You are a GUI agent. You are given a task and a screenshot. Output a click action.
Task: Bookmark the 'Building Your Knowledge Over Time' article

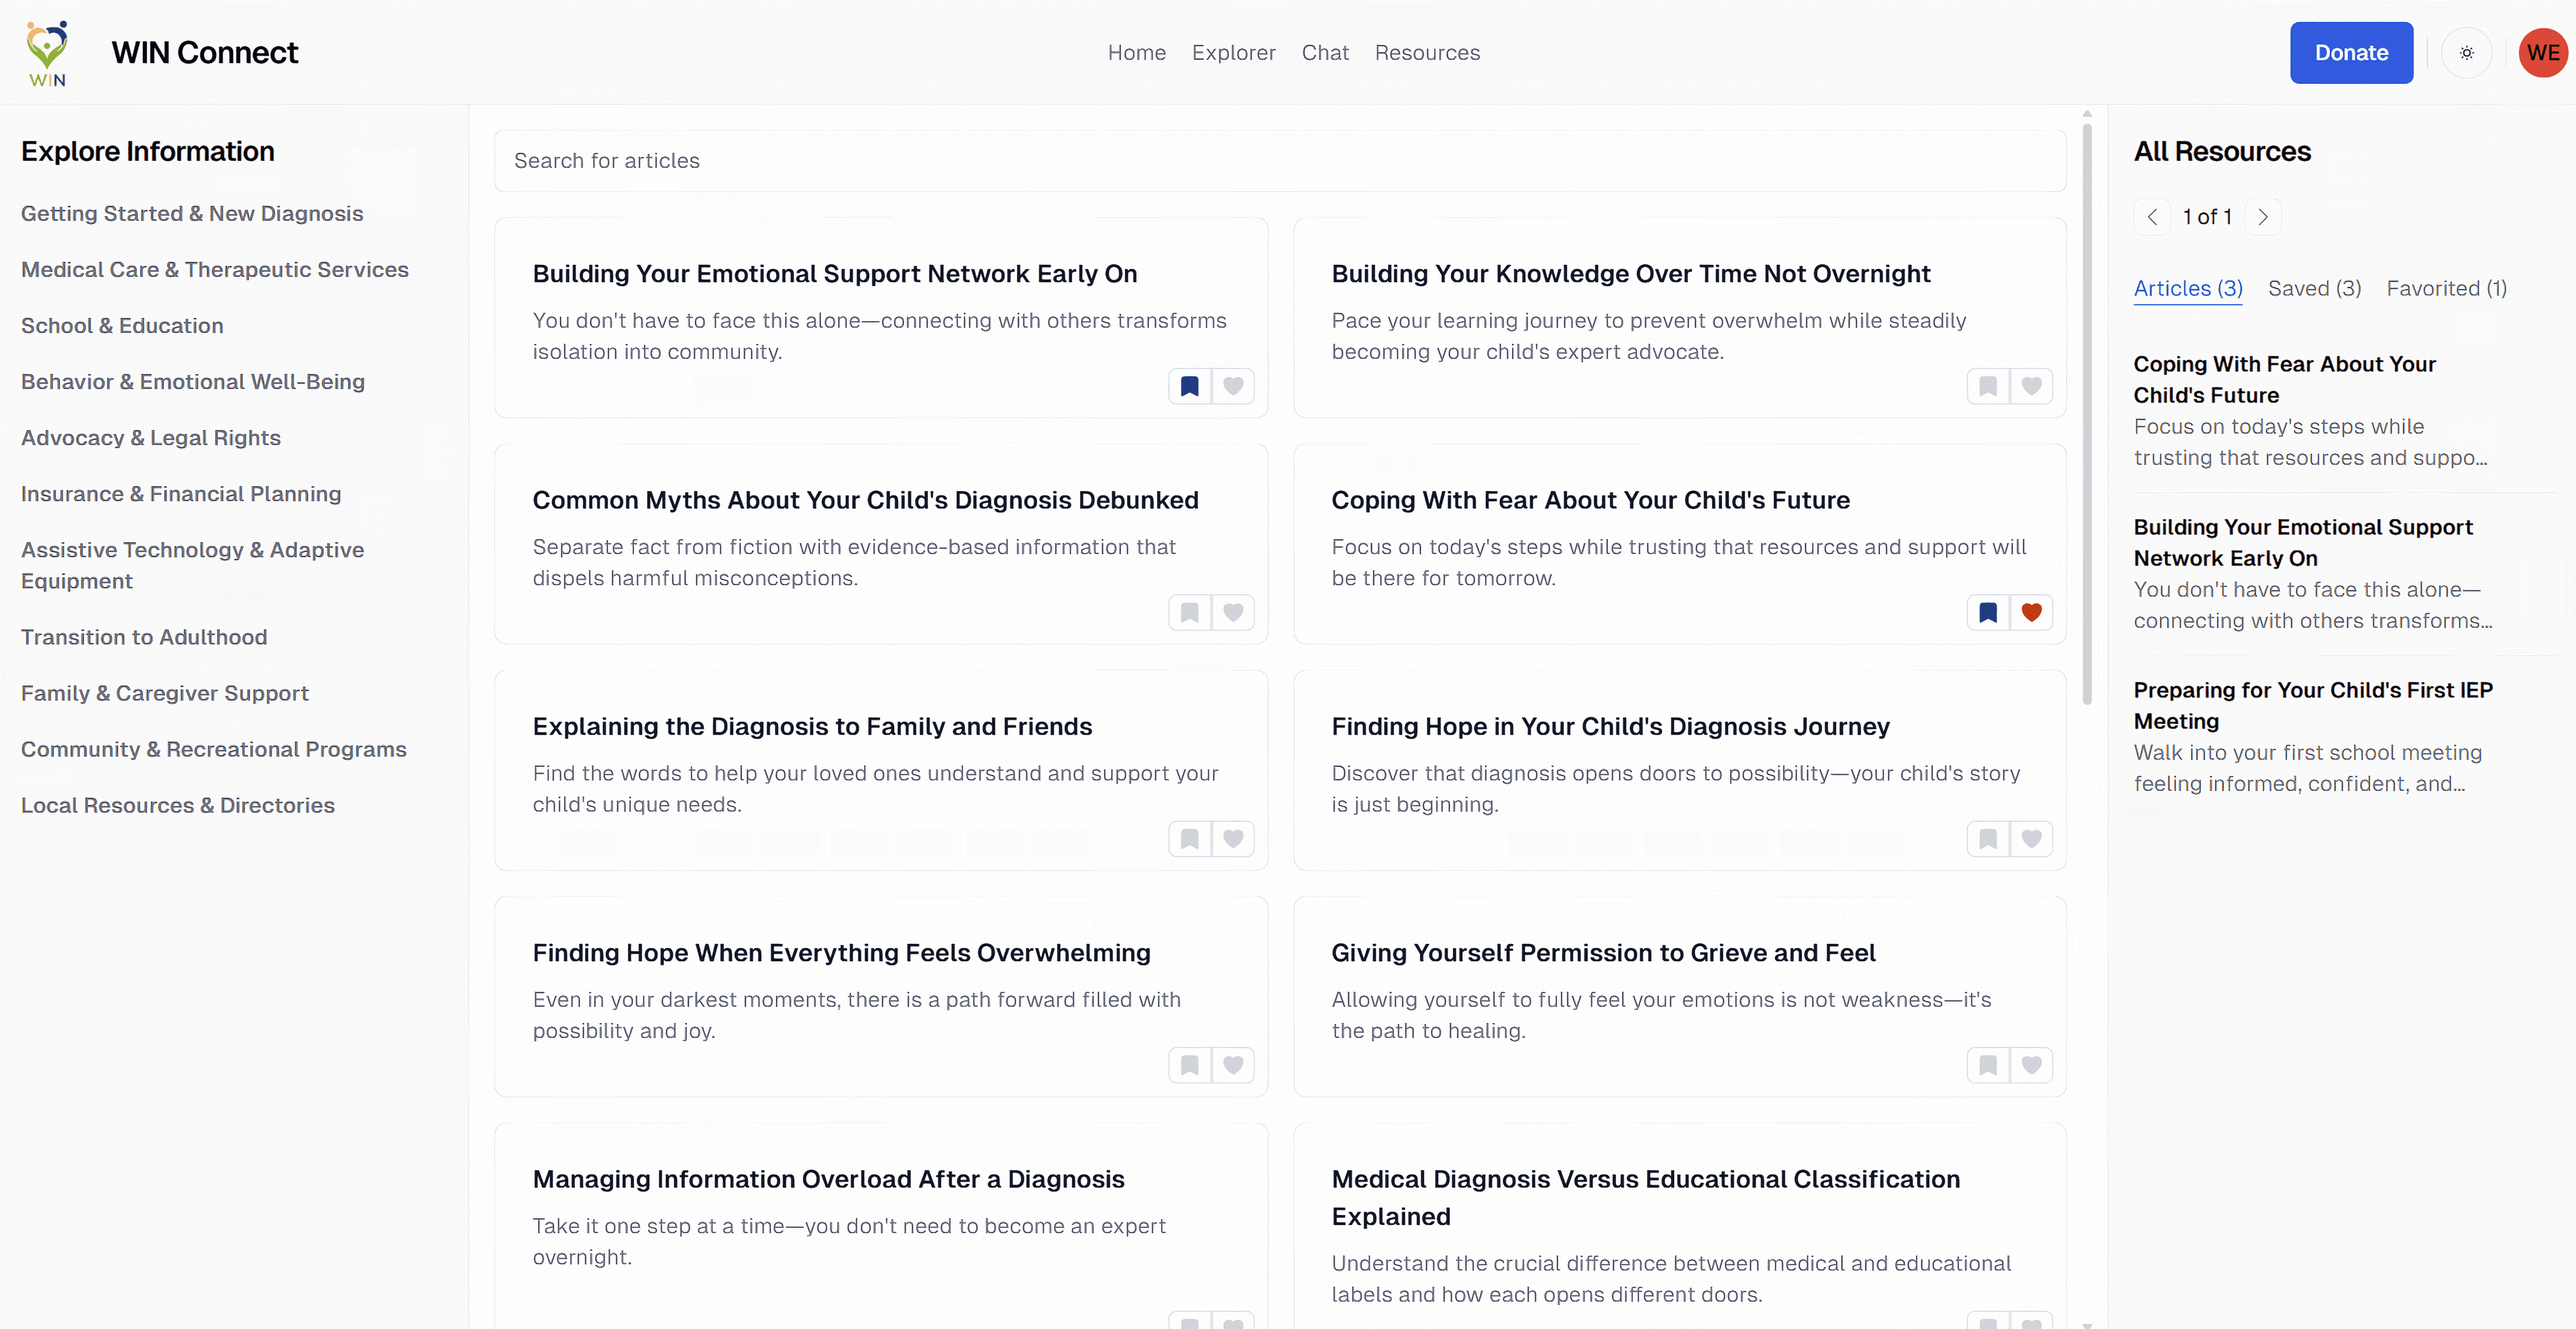[x=1987, y=386]
